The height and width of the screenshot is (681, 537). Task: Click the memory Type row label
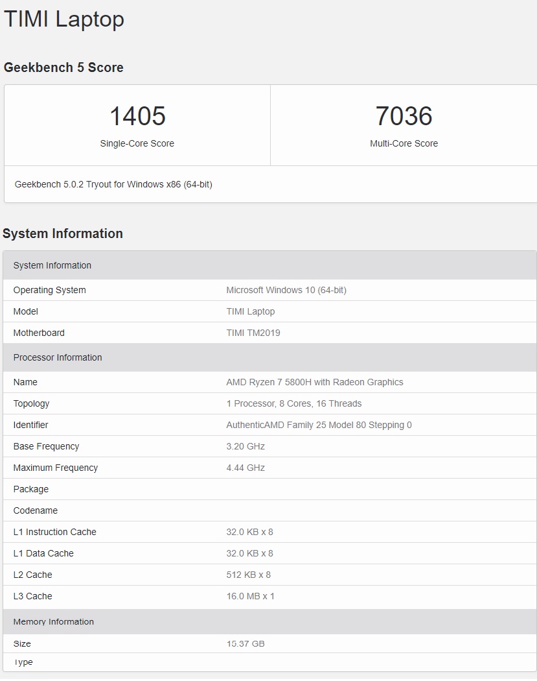point(23,662)
